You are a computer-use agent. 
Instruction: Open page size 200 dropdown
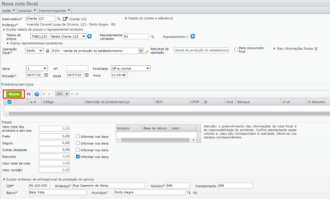[x=62, y=94]
